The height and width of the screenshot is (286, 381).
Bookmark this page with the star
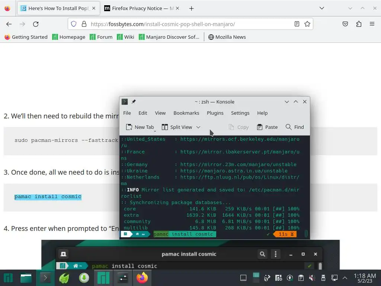[x=307, y=24]
